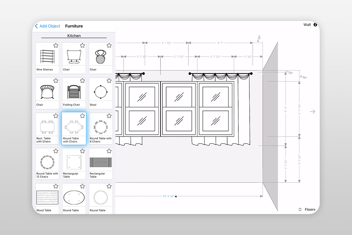Star the dark slatted Rectangular Table
This screenshot has height=235, width=352.
[109, 151]
